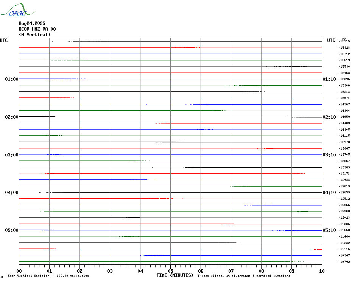Click the 04:10 time label
This screenshot has width=352, height=281.
329,193
